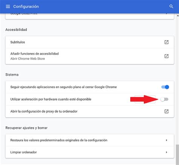Open Chrome Web Store external link icon
This screenshot has height=165, width=179.
167,56
